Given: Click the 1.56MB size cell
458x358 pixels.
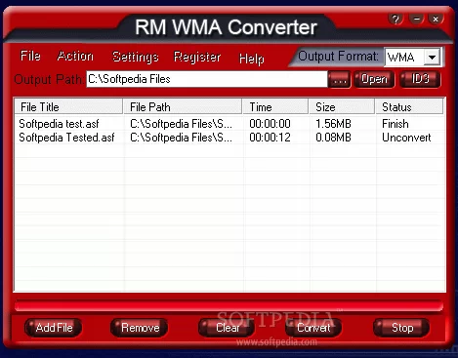Looking at the screenshot, I should [x=333, y=124].
